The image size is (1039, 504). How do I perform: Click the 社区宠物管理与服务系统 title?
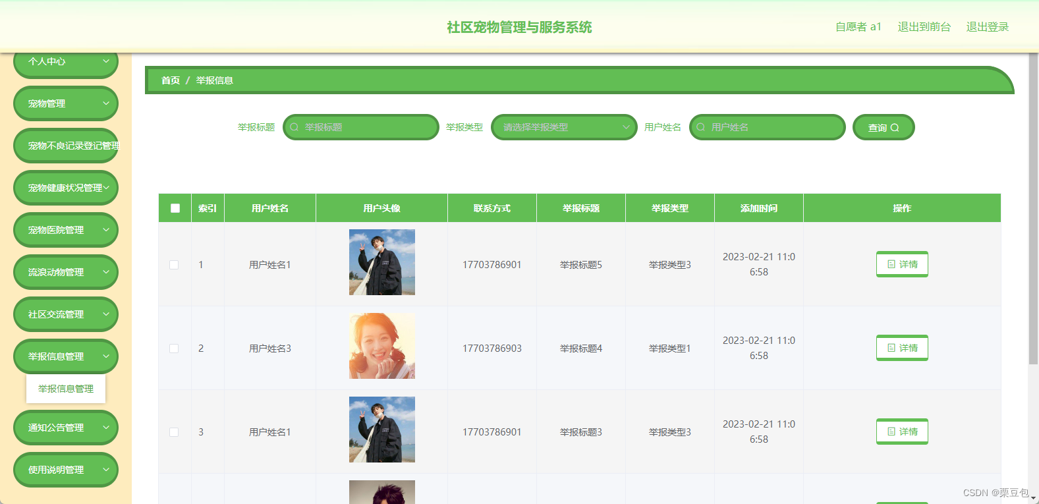(x=519, y=27)
